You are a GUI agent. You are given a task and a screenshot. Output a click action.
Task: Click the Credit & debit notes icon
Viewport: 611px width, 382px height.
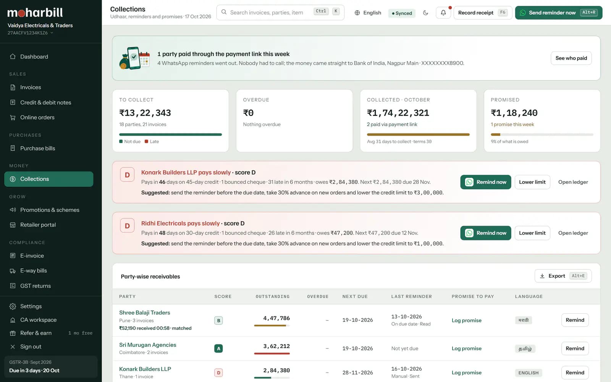(13, 102)
